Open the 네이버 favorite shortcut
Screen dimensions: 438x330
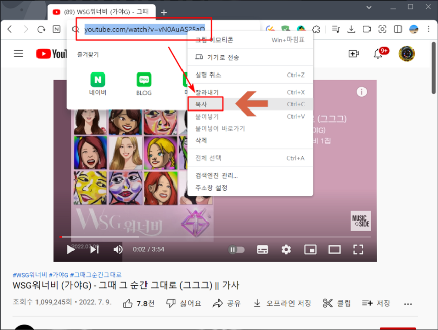click(98, 84)
